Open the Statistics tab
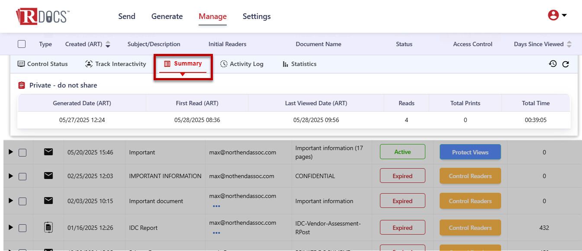This screenshot has height=251, width=582. 299,64
